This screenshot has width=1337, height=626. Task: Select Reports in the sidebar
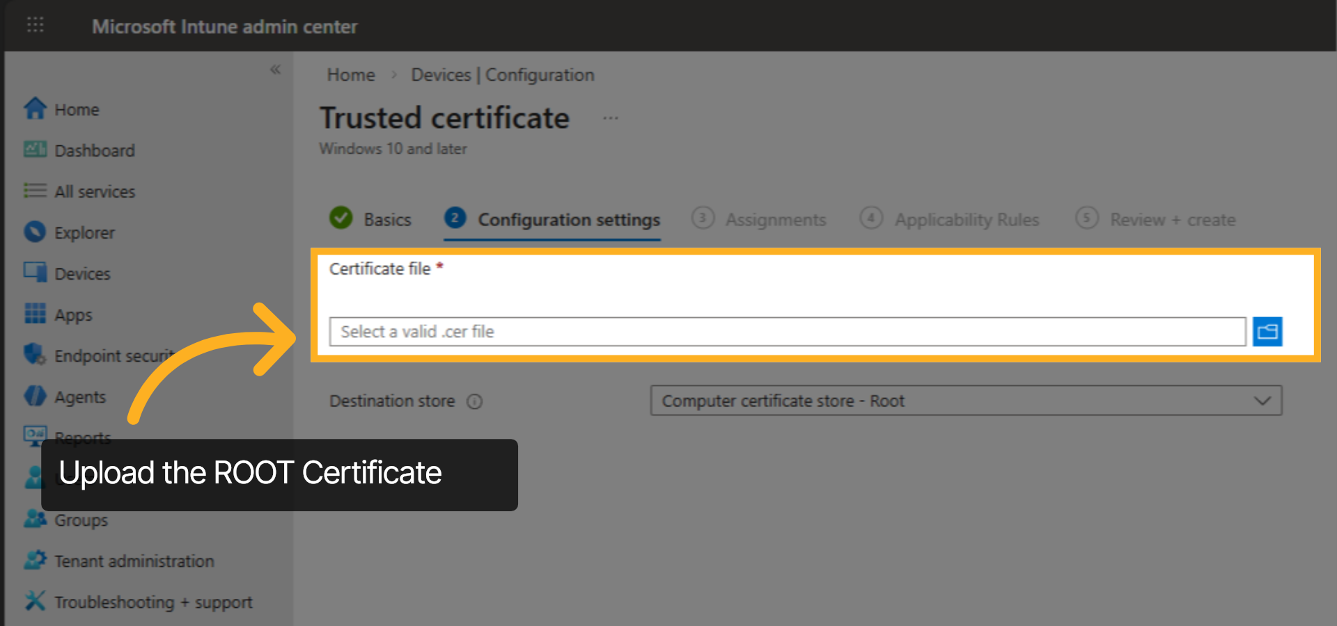point(83,438)
